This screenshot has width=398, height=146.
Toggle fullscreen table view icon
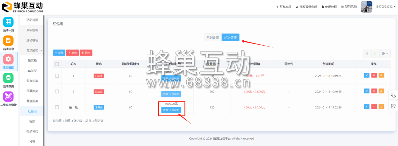(375, 53)
